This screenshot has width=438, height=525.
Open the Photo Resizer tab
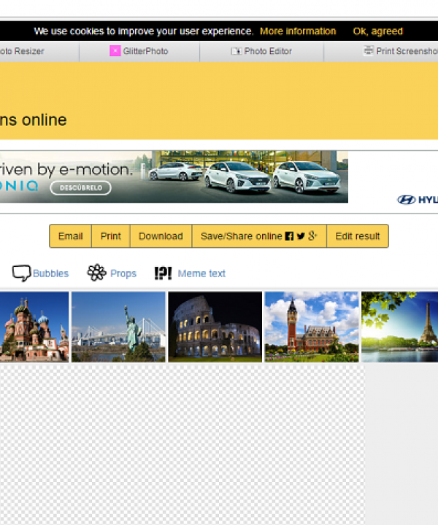(22, 51)
